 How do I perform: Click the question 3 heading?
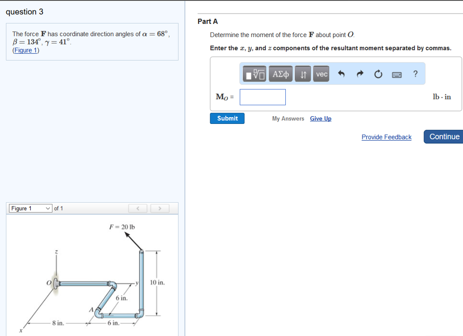tap(25, 12)
